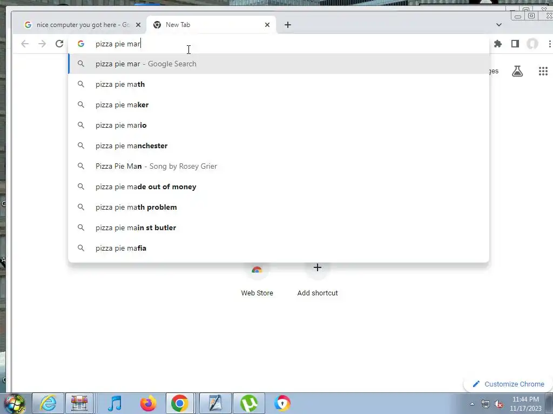
Task: Pick 'Pizza Pie Man - Song by Rosey Grier'
Action: coord(279,166)
